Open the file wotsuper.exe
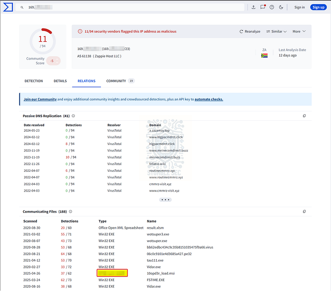The image size is (331, 296). coord(157,241)
